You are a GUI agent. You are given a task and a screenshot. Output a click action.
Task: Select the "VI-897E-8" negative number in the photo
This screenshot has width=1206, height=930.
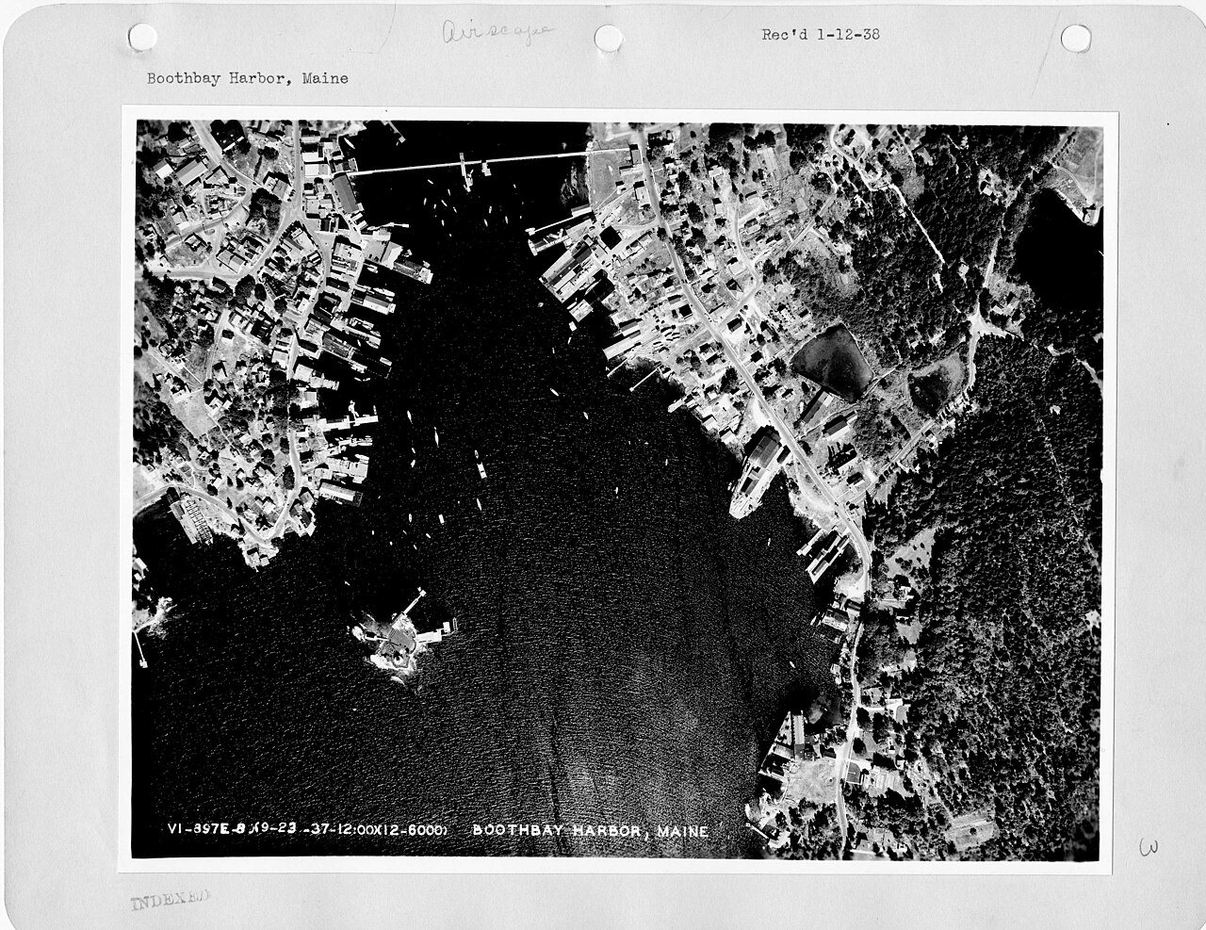[x=207, y=830]
